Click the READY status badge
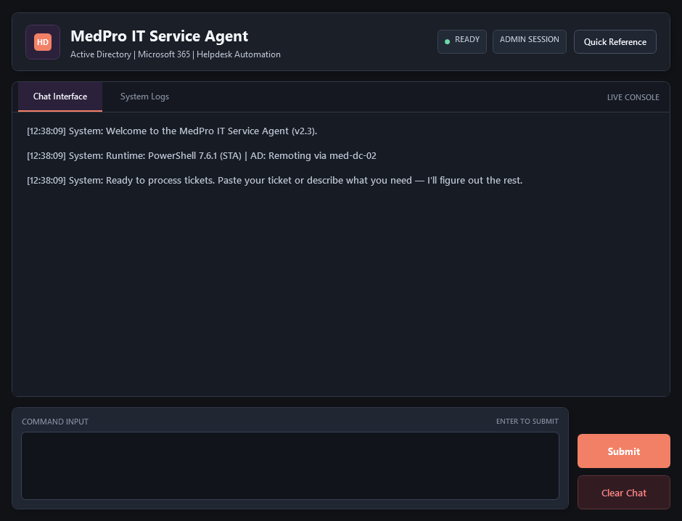 (461, 41)
